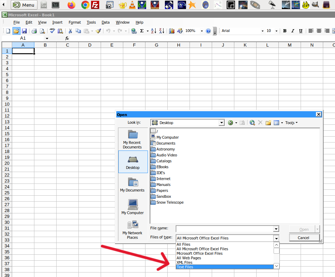
Task: Expand the Name Box A1 dropdown
Action: [x=47, y=39]
